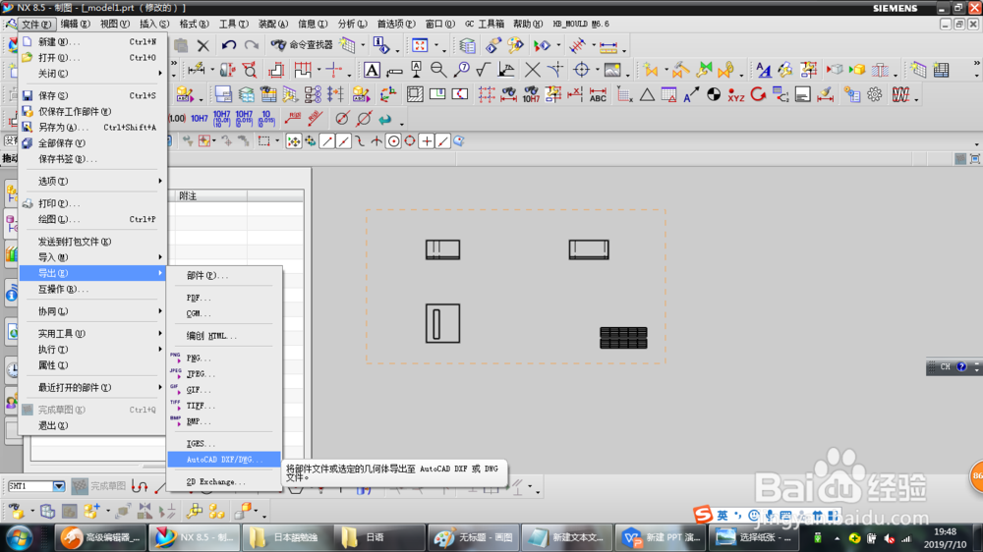Screen dimensions: 983x552
Task: Expand the 协同 submenu
Action: tap(92, 311)
